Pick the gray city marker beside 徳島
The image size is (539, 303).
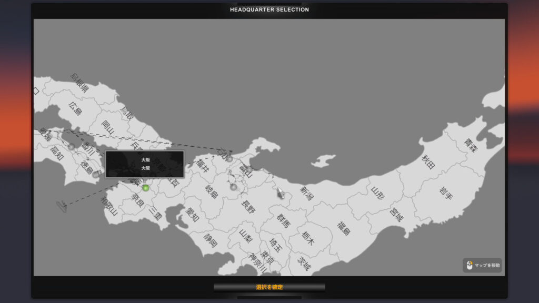pos(95,175)
